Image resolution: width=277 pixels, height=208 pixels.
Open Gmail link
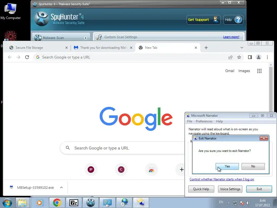tap(230, 71)
